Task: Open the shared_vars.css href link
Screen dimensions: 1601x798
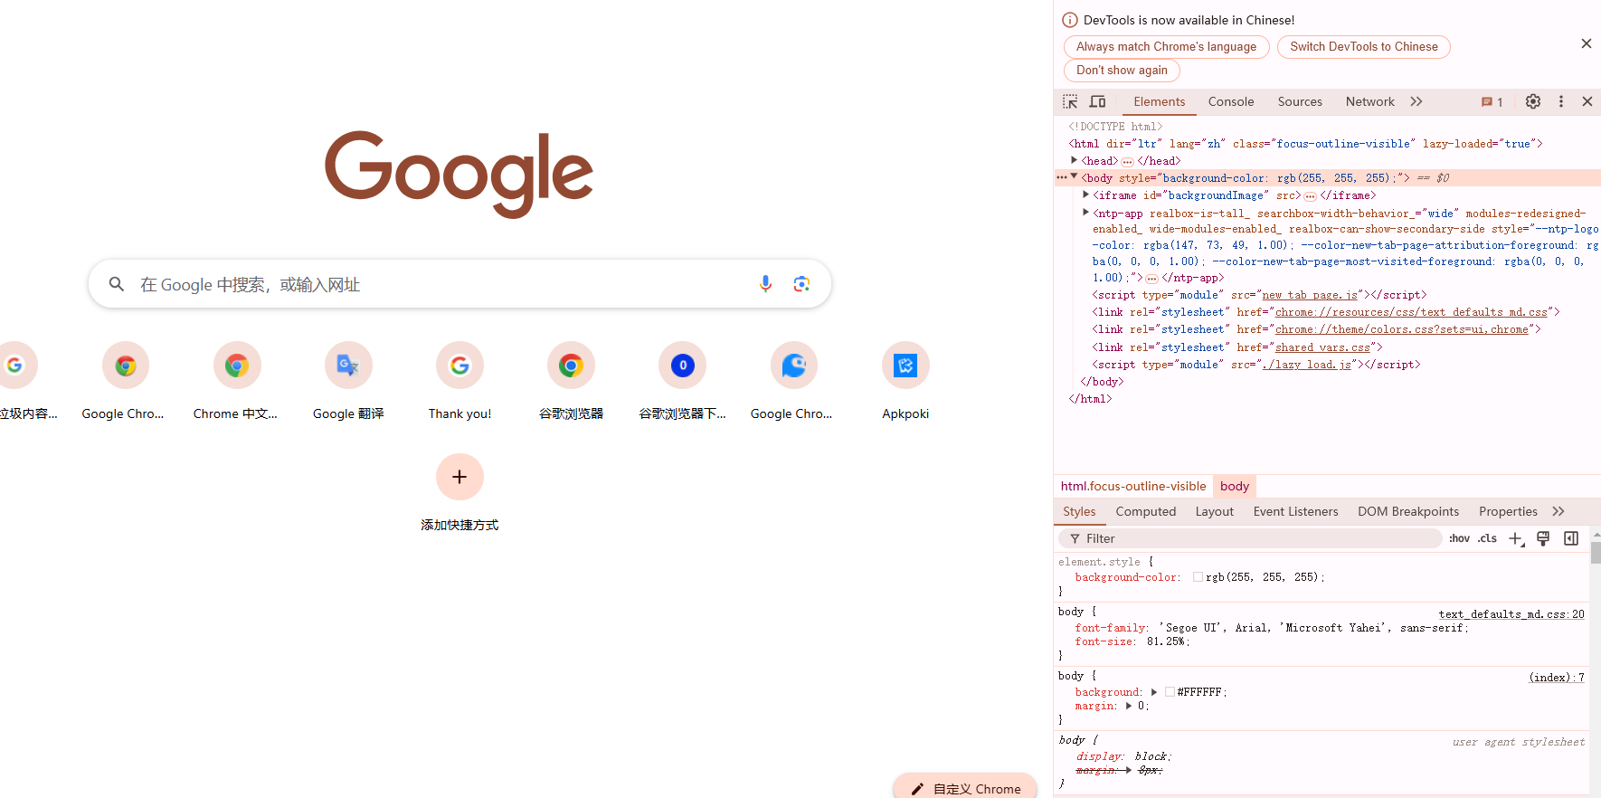Action: (x=1322, y=347)
